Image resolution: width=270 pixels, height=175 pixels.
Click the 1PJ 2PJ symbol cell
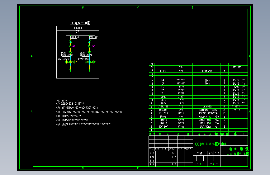point(163,113)
